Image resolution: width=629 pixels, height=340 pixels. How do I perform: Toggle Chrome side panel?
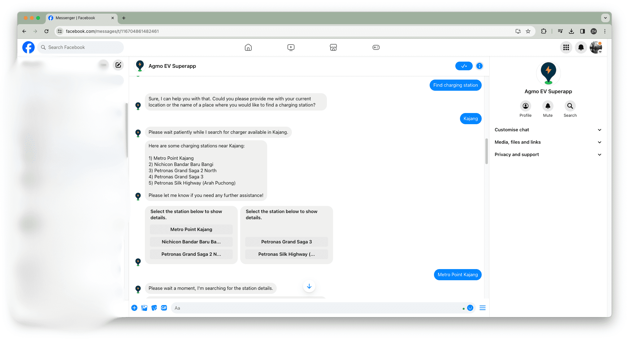pyautogui.click(x=583, y=31)
